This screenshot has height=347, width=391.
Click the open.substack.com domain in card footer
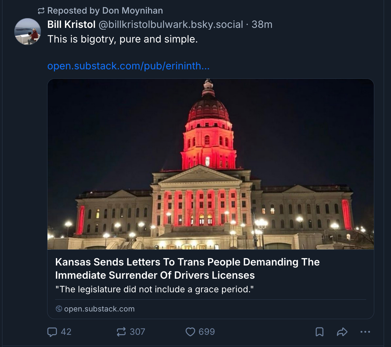pos(99,309)
